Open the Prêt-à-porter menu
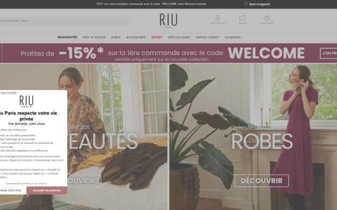337x210 pixels. click(x=94, y=37)
